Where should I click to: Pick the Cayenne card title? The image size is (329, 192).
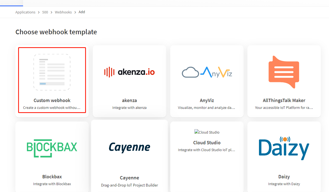tap(129, 178)
